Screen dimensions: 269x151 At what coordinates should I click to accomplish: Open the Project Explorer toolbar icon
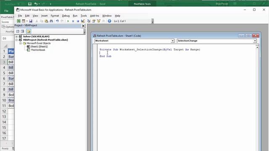(89, 21)
